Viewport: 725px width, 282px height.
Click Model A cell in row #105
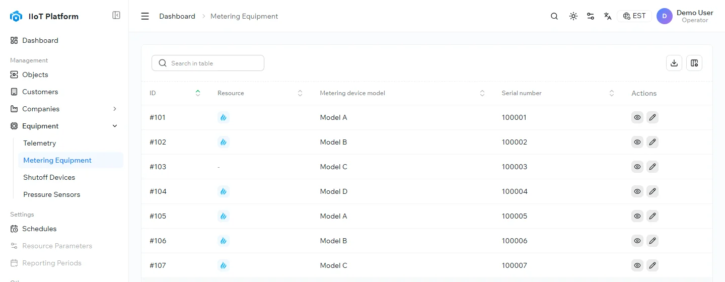(x=333, y=216)
